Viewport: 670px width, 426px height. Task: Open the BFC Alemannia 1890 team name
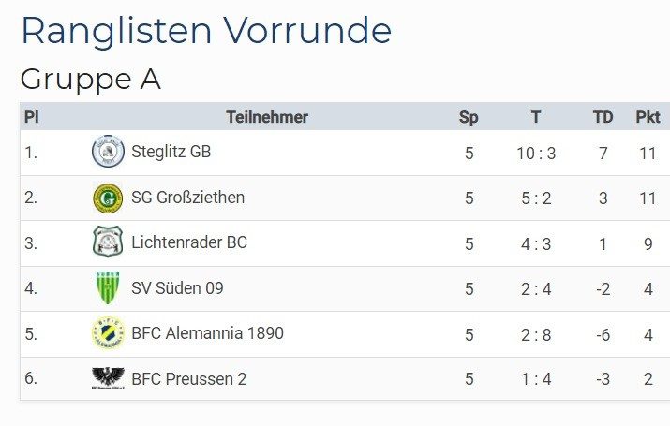click(208, 333)
